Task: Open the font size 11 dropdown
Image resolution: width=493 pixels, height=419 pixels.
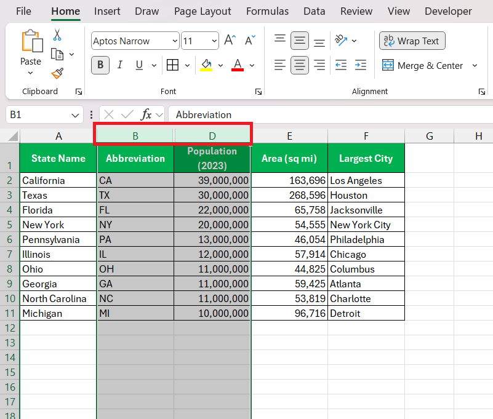Action: [214, 41]
